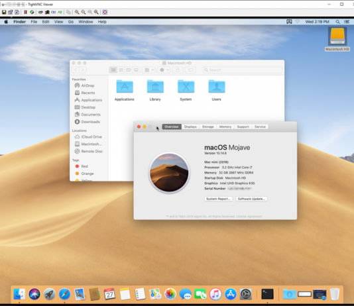Switch Finder window to icon view
The width and height of the screenshot is (354, 306).
113,70
